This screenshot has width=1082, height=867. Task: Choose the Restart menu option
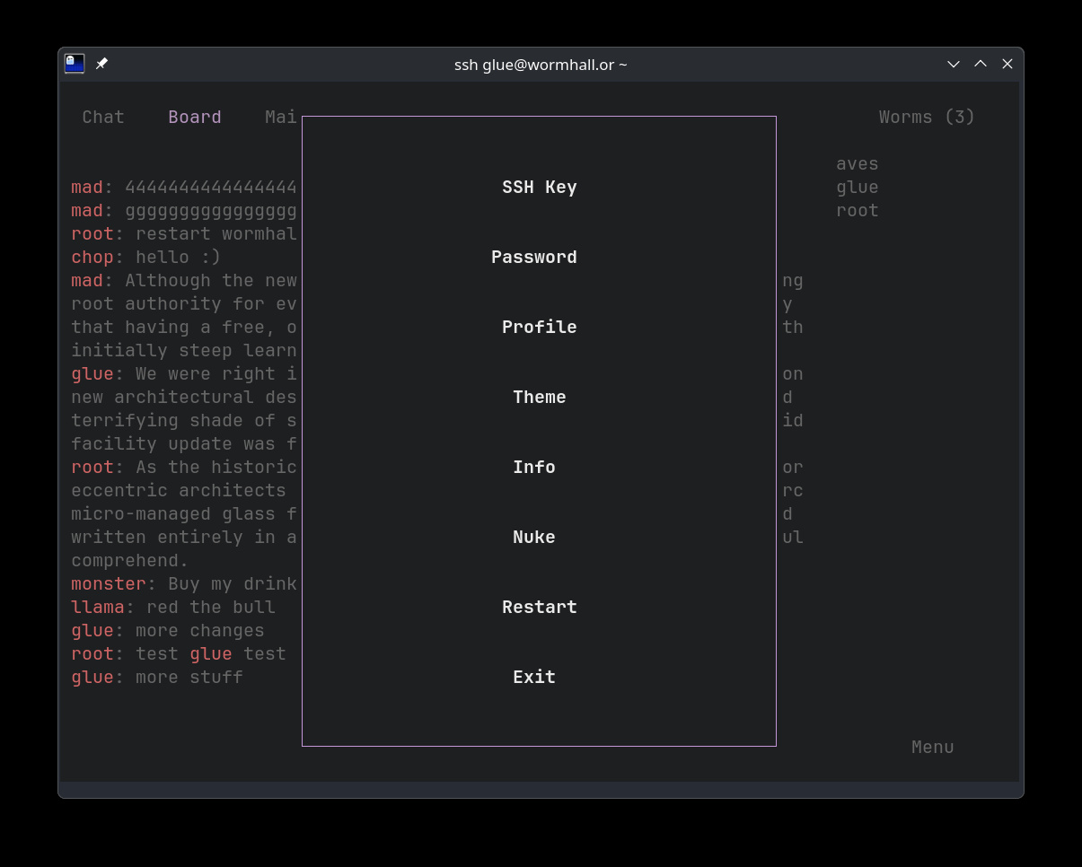tap(539, 607)
